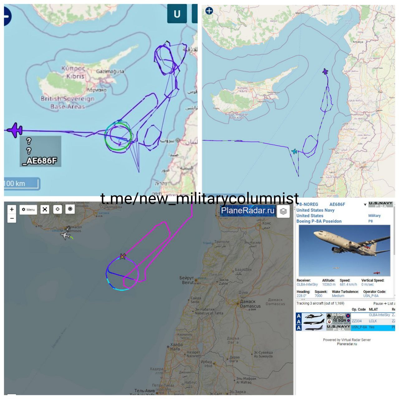Click the OLBA-IntelSky receiver link
Viewport: 399px width, 399px height.
307,285
